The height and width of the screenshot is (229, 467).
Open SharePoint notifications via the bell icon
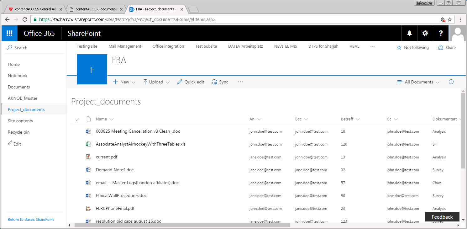tap(409, 33)
